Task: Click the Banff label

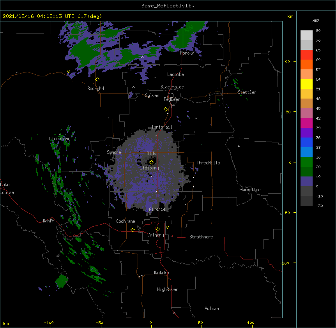Action: 48,221
